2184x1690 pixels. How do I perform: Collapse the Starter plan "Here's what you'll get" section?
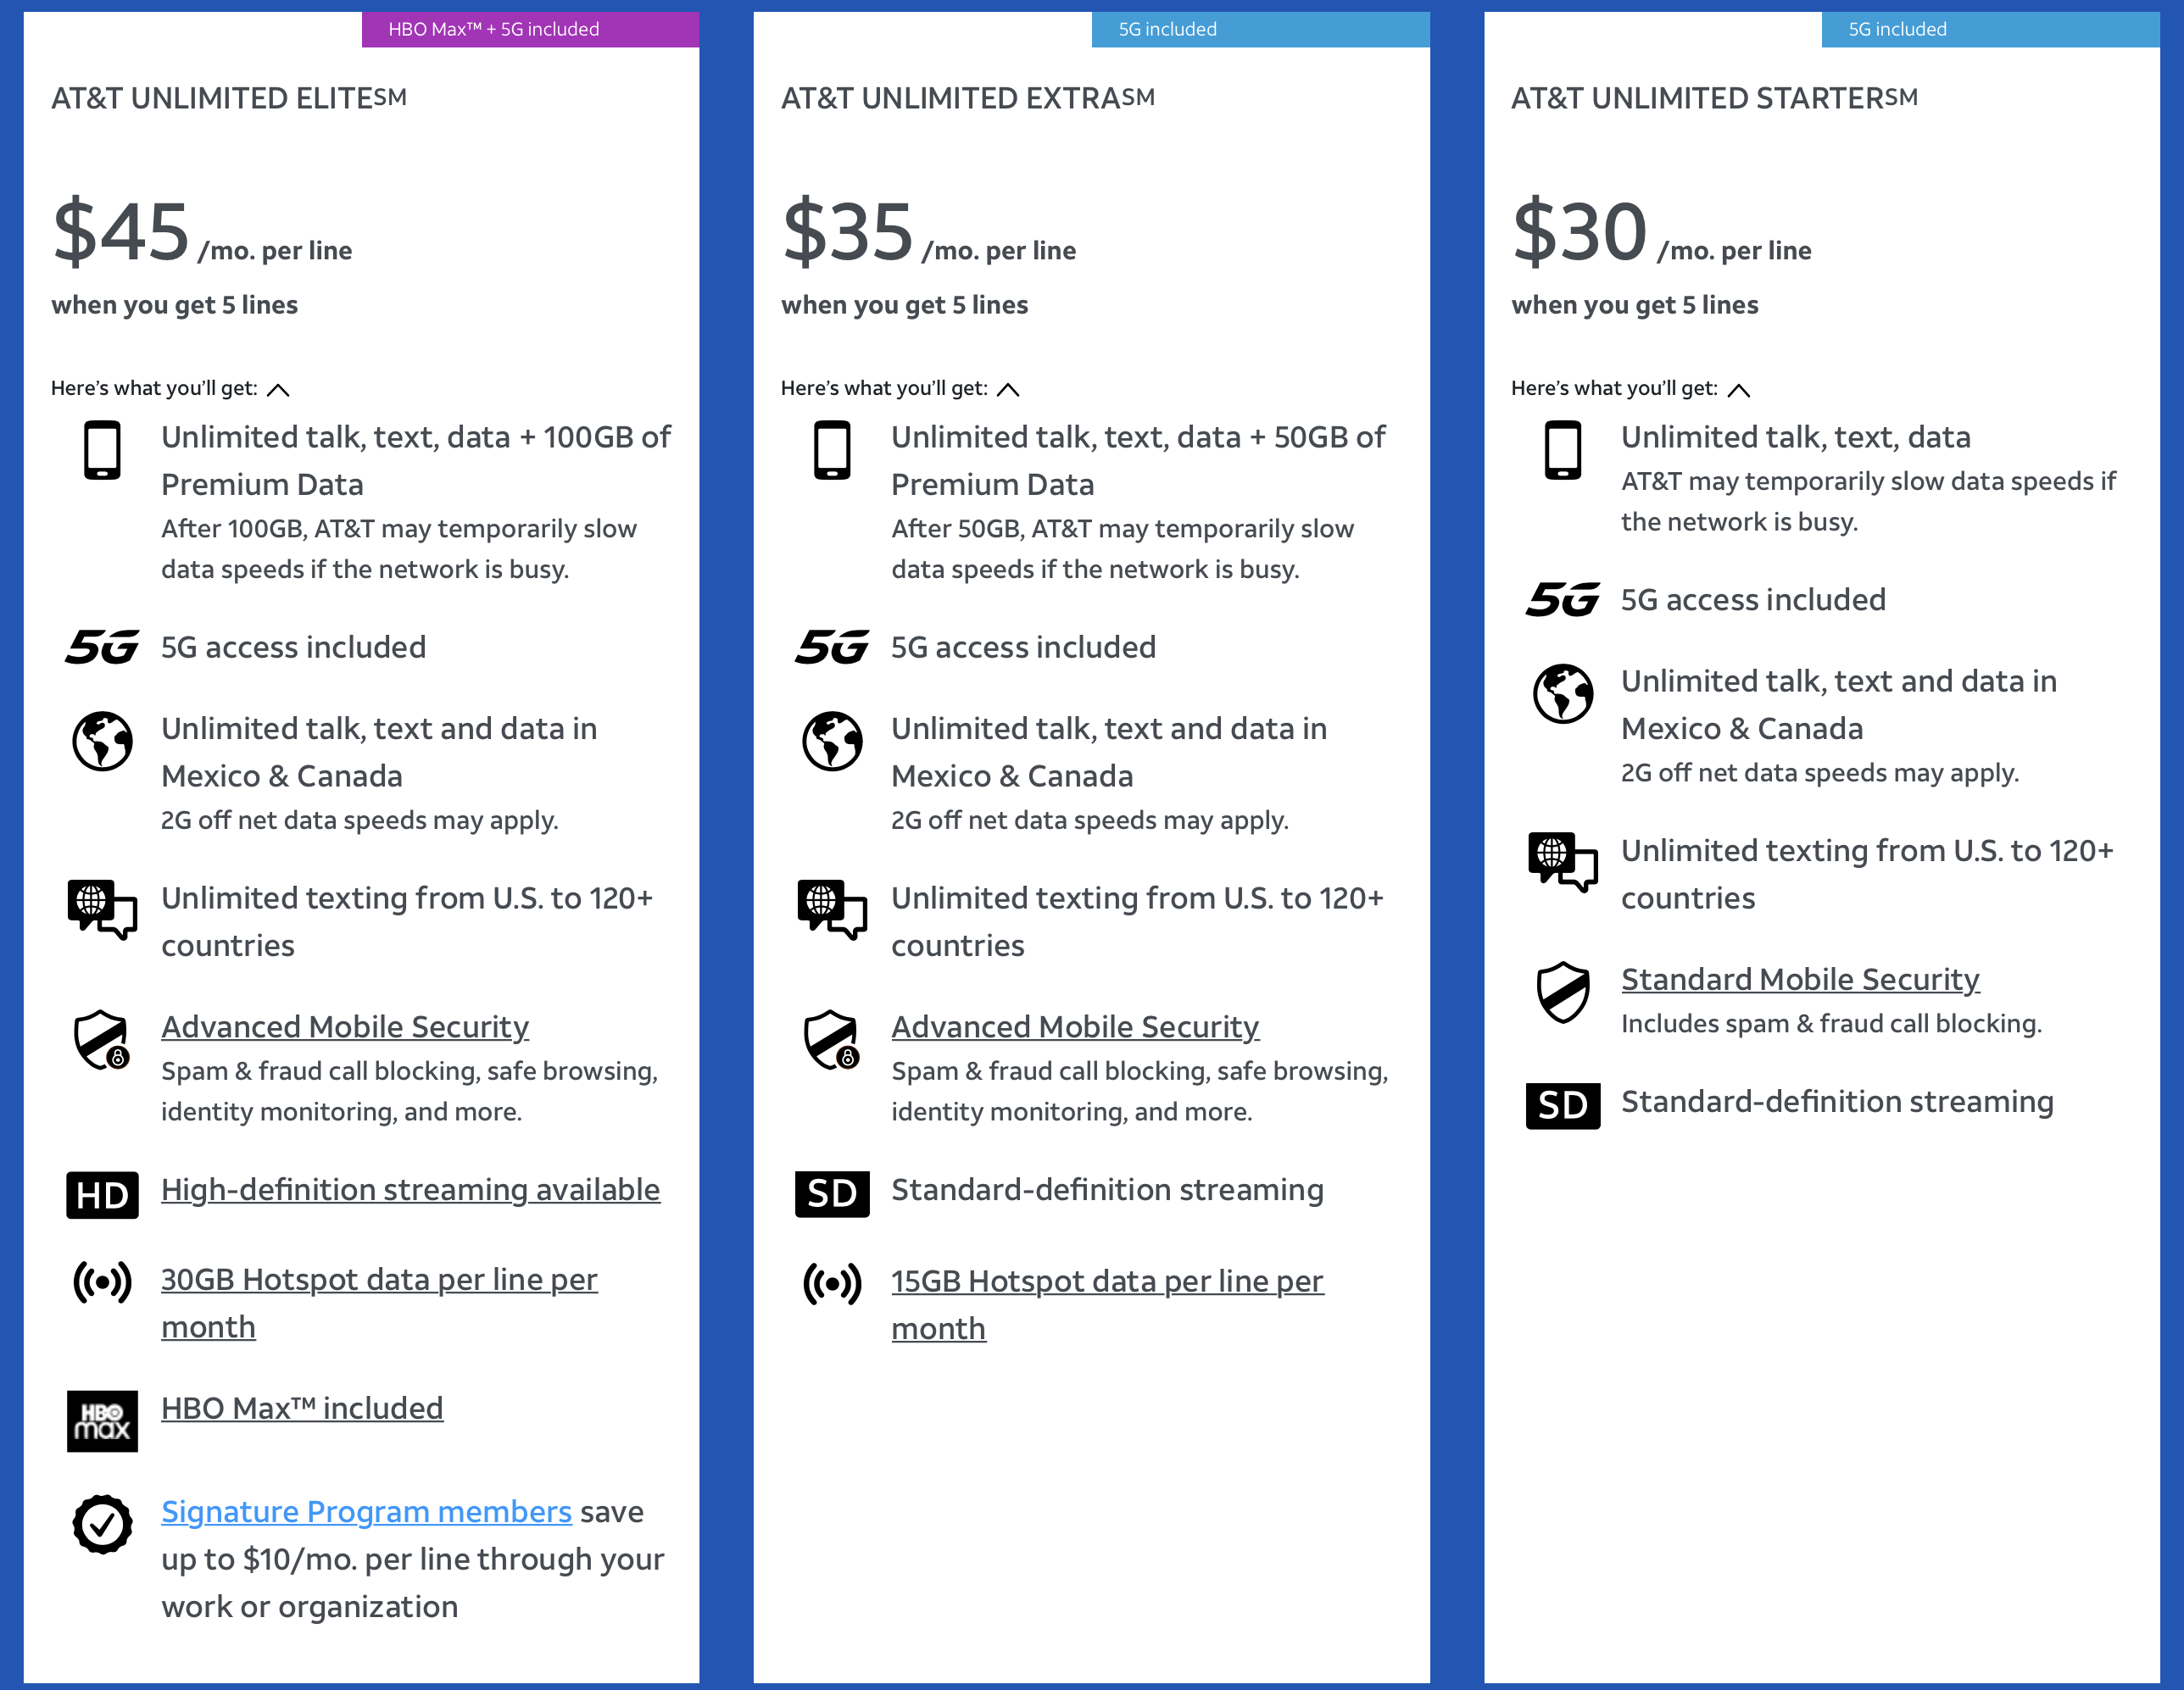(1738, 390)
